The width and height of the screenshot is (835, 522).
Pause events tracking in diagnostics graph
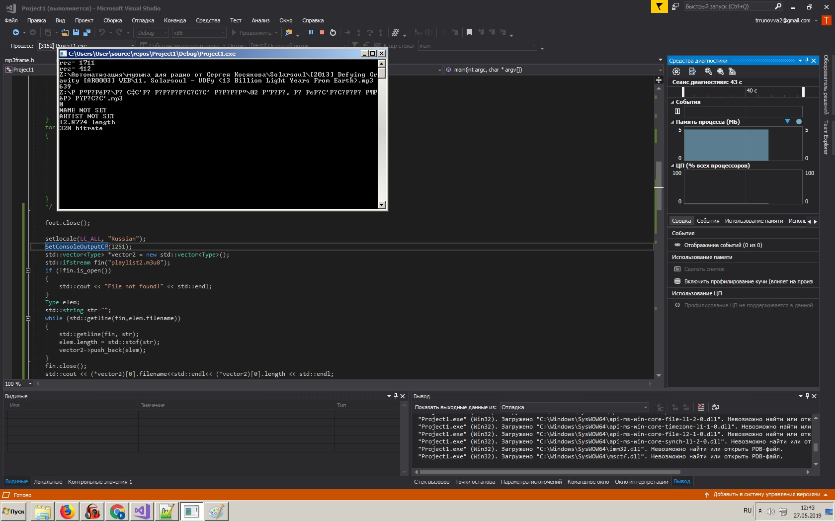(x=677, y=111)
